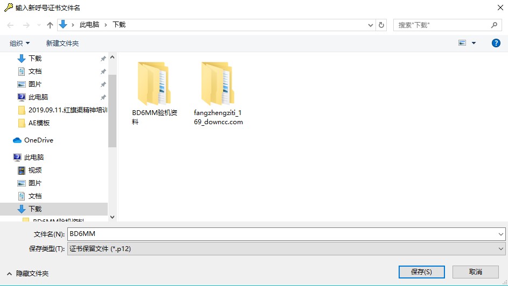Click the up one level arrow
Screen dimensions: 508x286
pyautogui.click(x=50, y=25)
